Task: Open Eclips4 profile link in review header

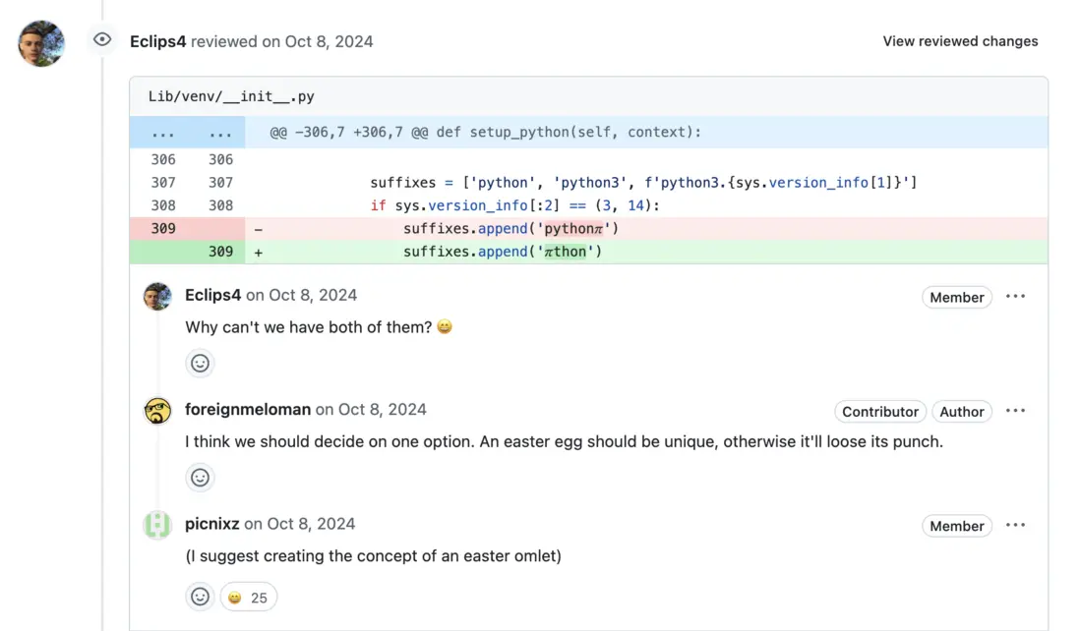Action: 157,41
